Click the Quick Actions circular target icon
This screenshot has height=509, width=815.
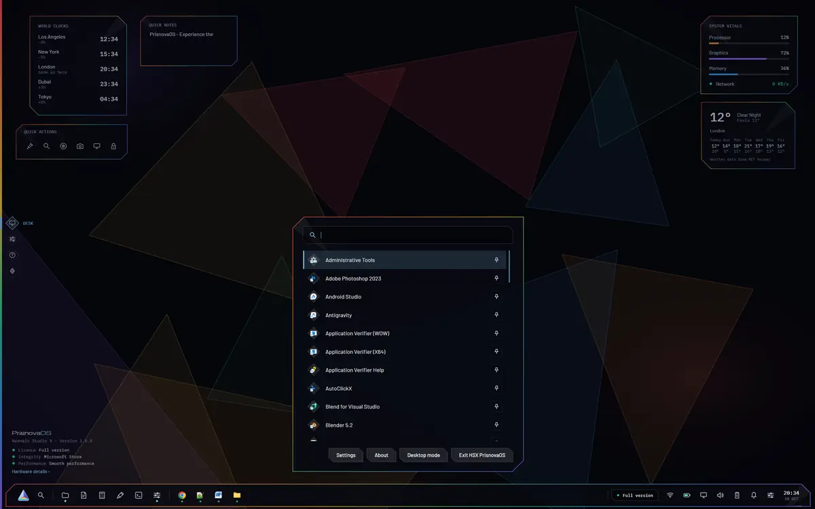(x=63, y=146)
